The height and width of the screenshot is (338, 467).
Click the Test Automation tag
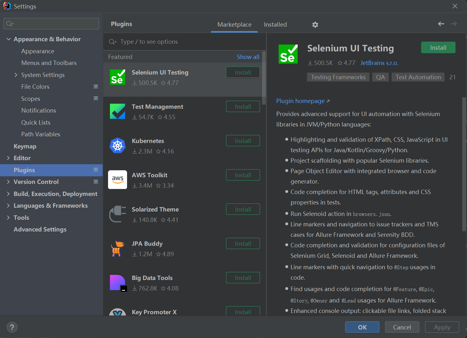418,77
